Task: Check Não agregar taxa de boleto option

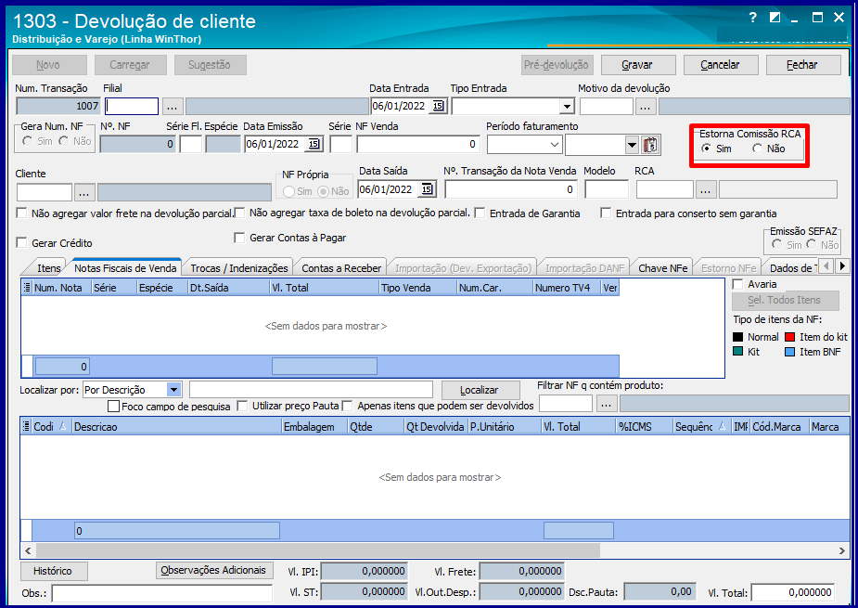Action: click(x=239, y=213)
